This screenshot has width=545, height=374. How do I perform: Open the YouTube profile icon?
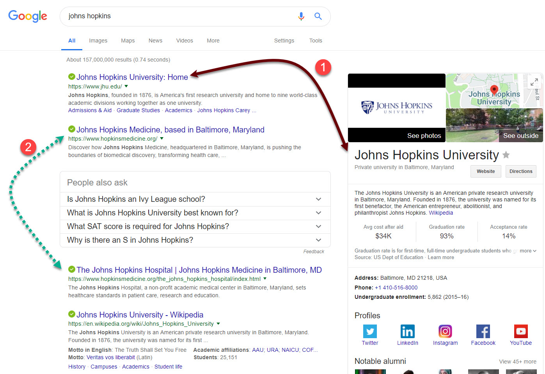(x=521, y=332)
